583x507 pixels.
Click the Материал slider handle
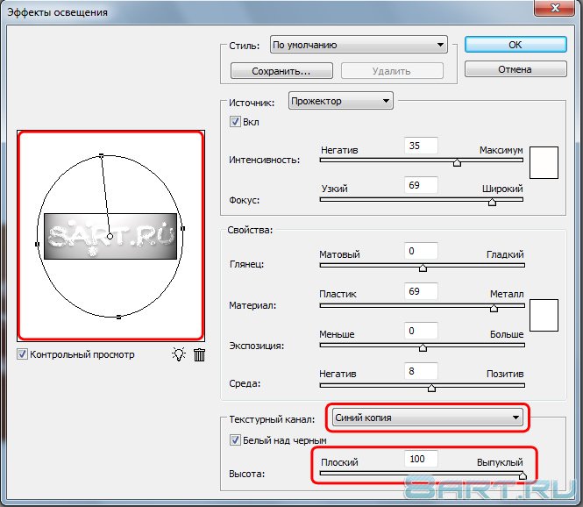(494, 308)
